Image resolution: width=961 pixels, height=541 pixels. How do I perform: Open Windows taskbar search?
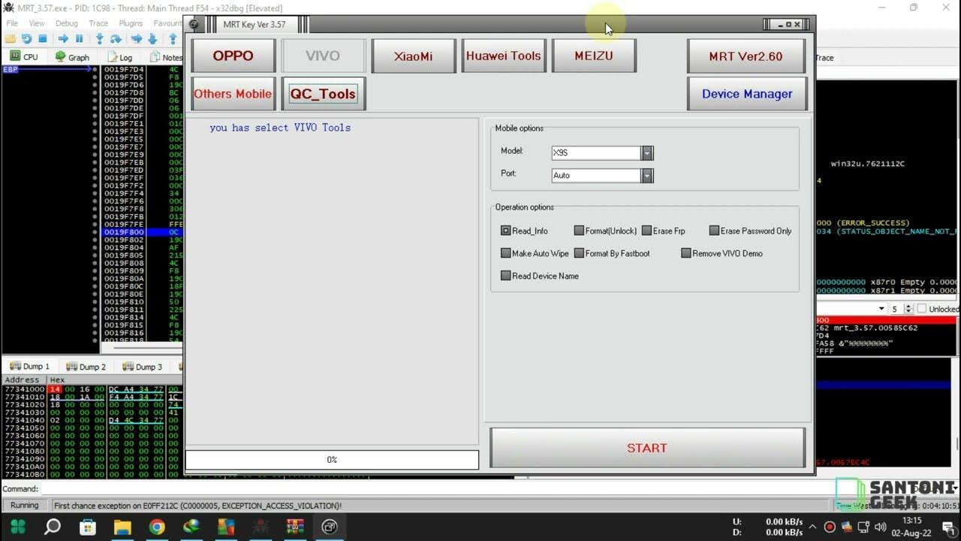pyautogui.click(x=53, y=527)
